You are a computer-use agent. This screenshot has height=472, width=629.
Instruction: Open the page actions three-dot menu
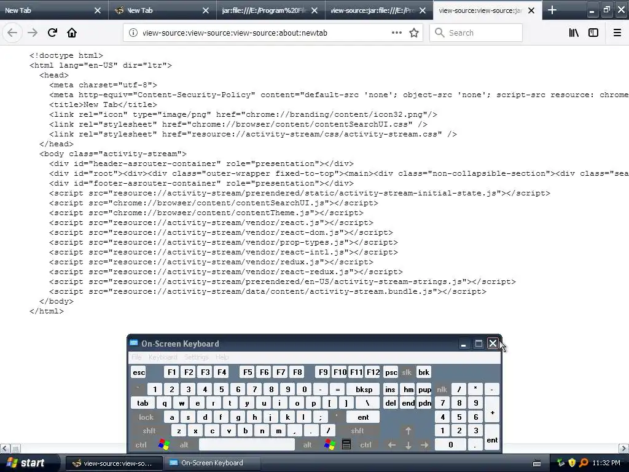tap(397, 33)
